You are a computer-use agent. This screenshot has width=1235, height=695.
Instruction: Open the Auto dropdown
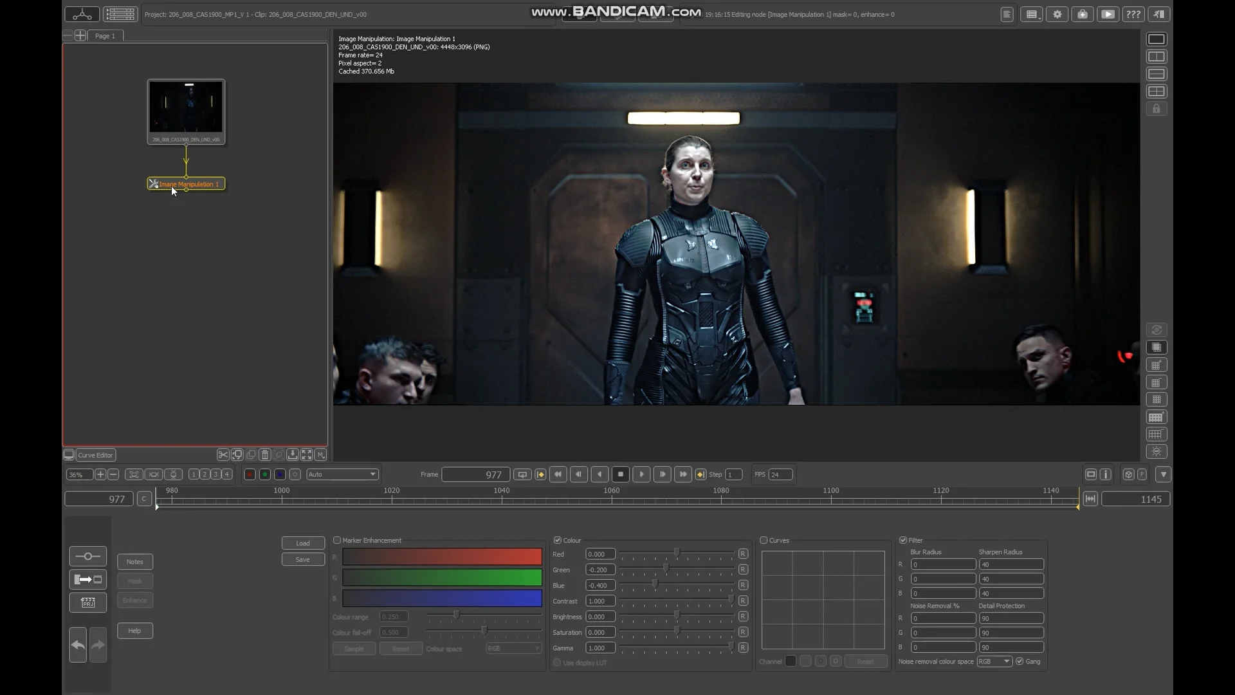(x=342, y=474)
